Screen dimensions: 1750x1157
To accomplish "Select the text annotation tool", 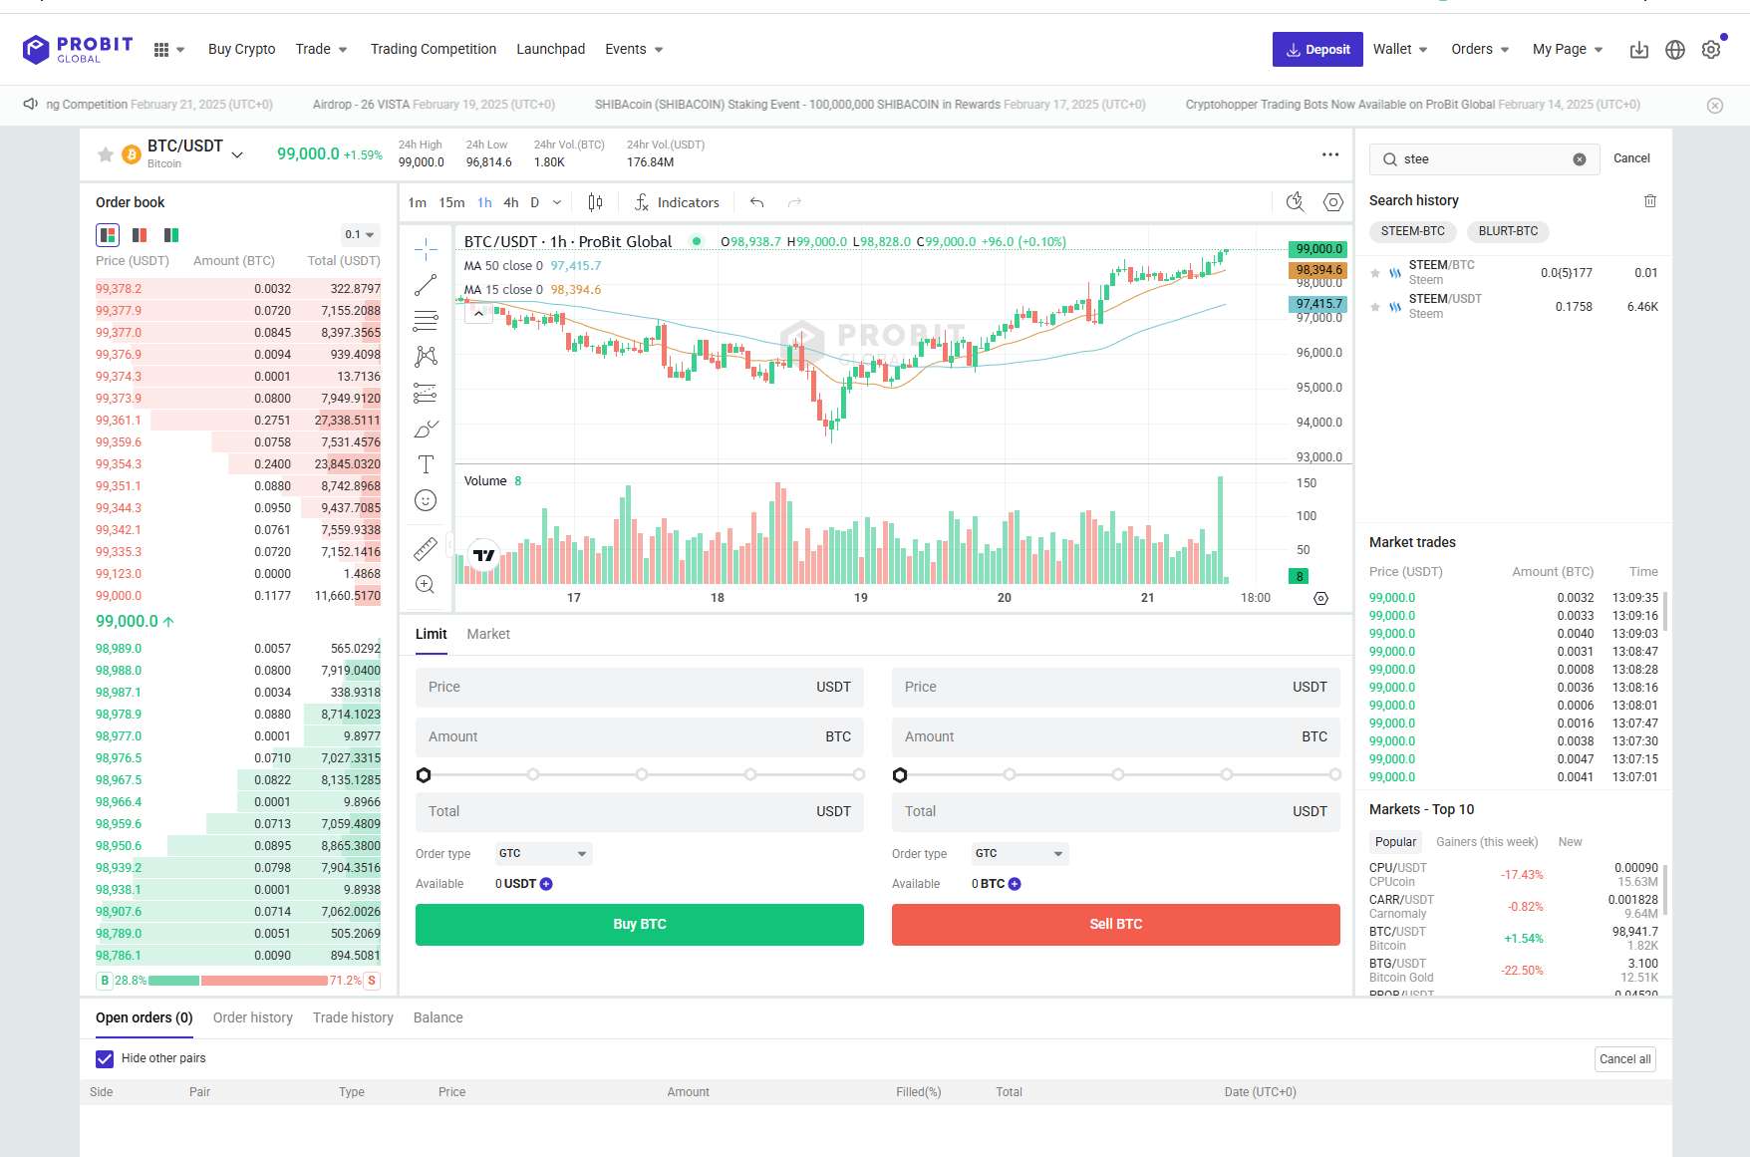I will click(x=426, y=464).
